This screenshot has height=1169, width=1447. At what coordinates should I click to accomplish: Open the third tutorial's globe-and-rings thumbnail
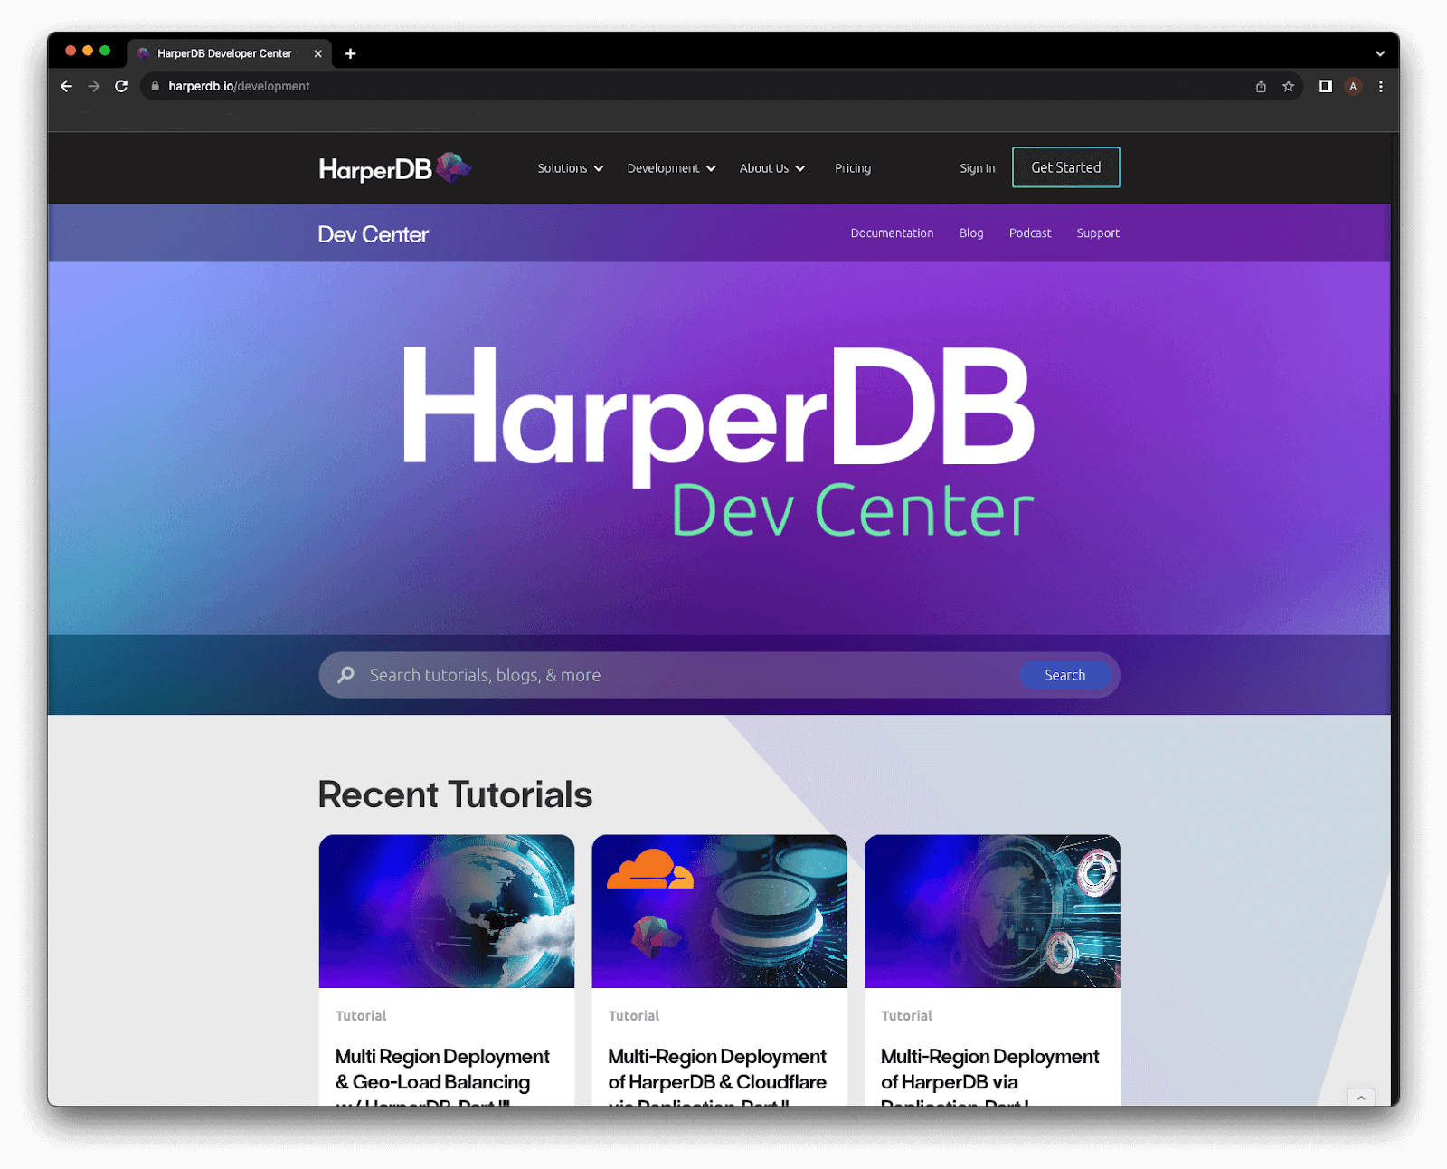point(992,911)
